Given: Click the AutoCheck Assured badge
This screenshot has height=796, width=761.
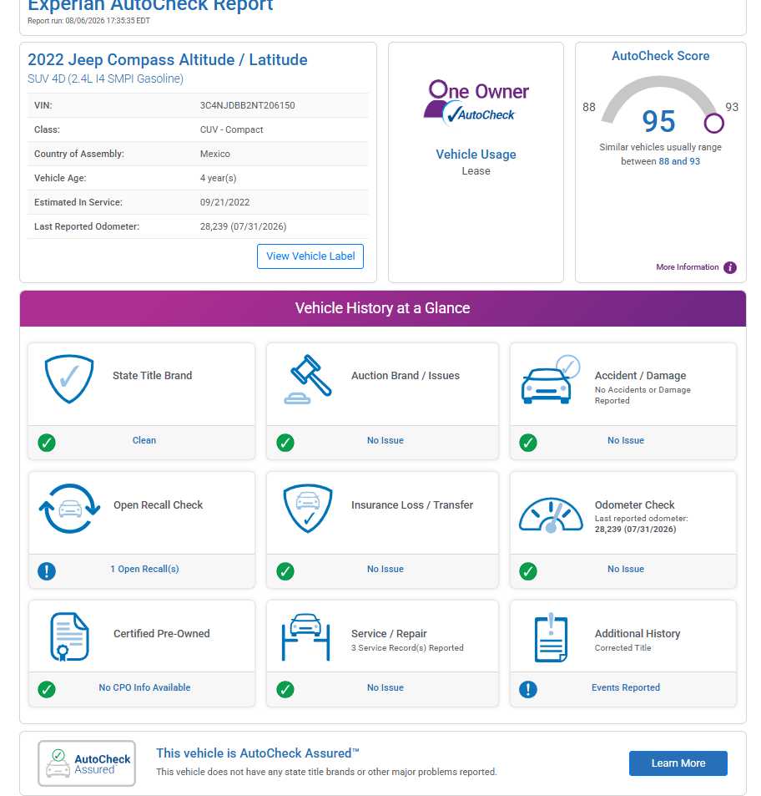Looking at the screenshot, I should (87, 763).
